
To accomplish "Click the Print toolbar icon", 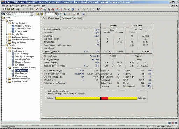I will pyautogui.click(x=18, y=9).
